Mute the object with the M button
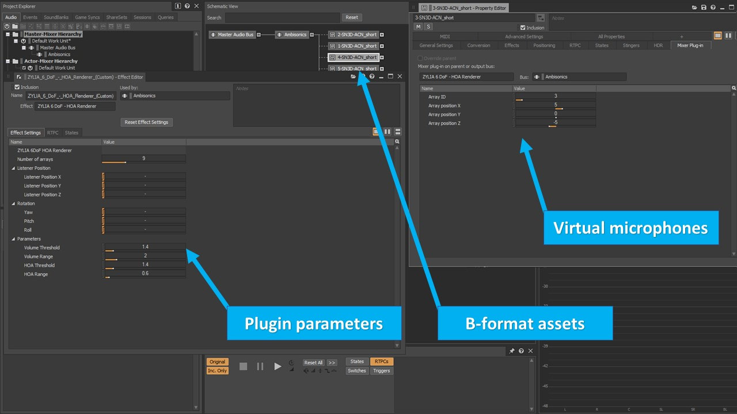Viewport: 737px width, 414px height. pyautogui.click(x=419, y=27)
